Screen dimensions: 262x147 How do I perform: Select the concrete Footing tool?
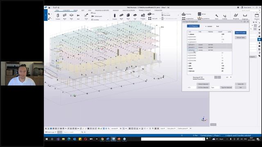point(143,16)
